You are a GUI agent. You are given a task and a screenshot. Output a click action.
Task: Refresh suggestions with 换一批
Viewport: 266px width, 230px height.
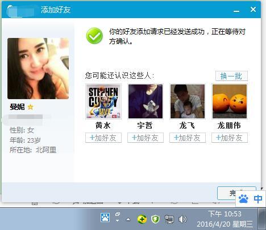(231, 76)
